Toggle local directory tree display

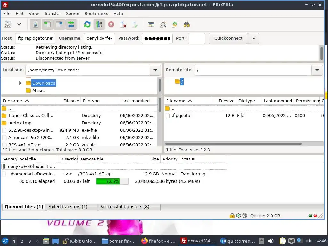(47, 24)
